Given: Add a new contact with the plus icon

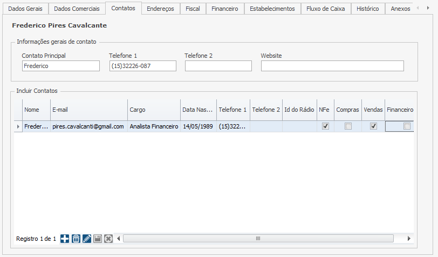Looking at the screenshot, I should click(x=65, y=239).
